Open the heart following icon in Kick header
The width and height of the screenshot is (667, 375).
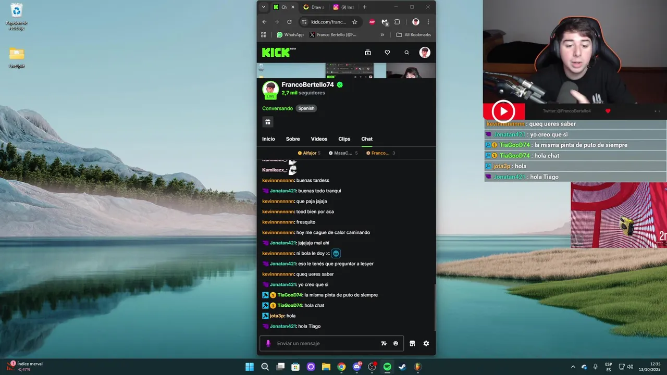[x=387, y=52]
